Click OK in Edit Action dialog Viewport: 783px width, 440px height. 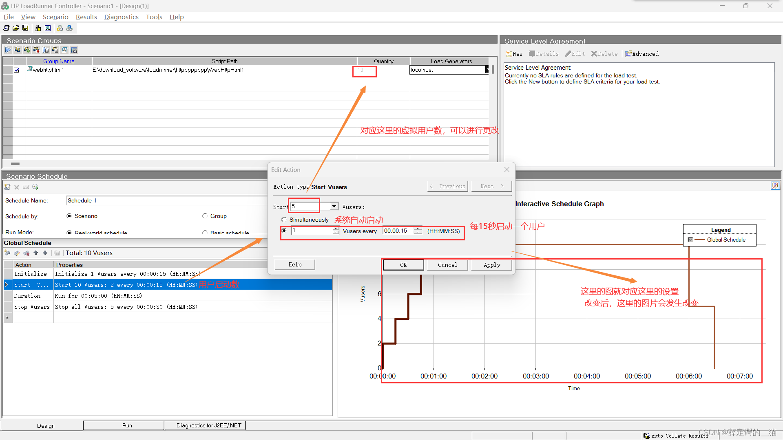click(x=403, y=265)
